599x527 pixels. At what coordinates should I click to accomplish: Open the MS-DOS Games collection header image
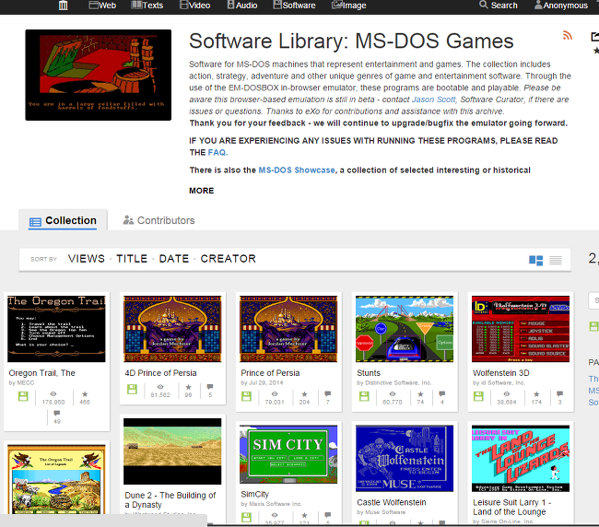pos(99,75)
